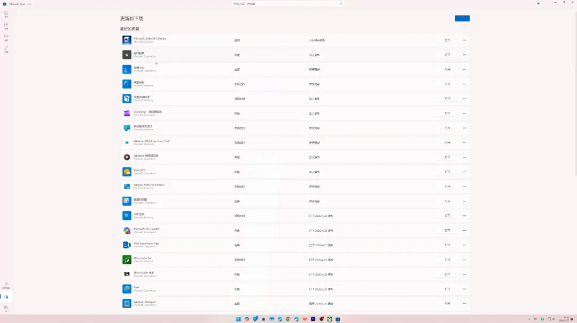Launch Paint with its Open button
The width and height of the screenshot is (577, 323).
pos(447,289)
